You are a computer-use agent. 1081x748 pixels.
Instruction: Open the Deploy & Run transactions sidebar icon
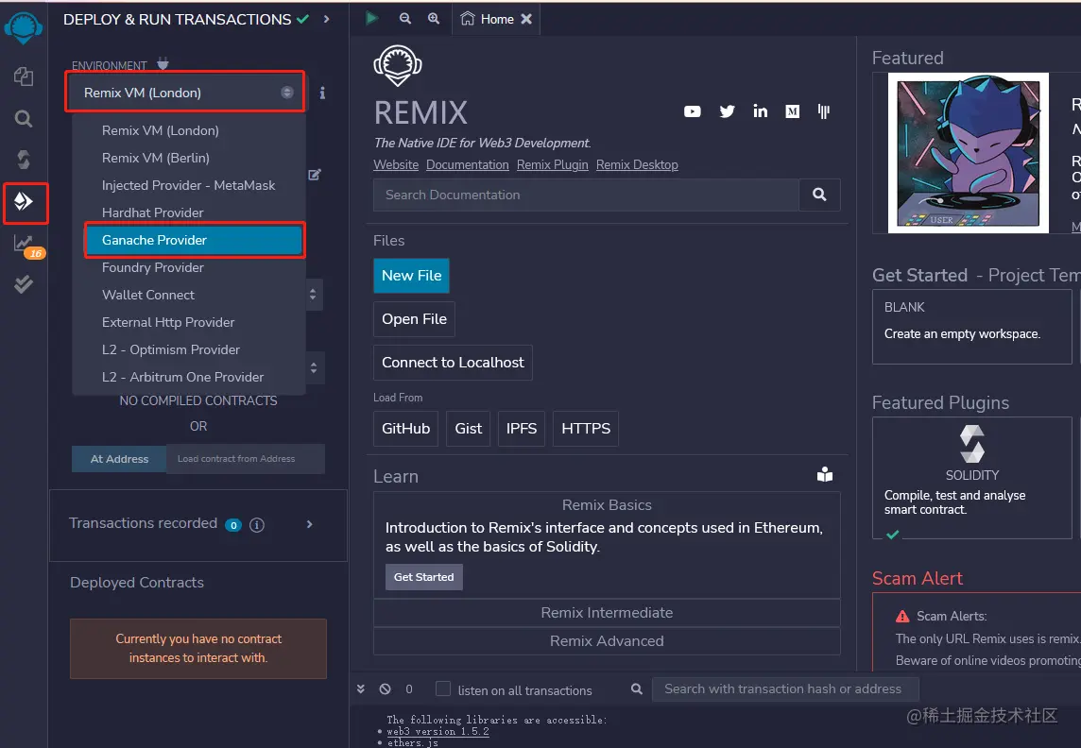[x=24, y=201]
